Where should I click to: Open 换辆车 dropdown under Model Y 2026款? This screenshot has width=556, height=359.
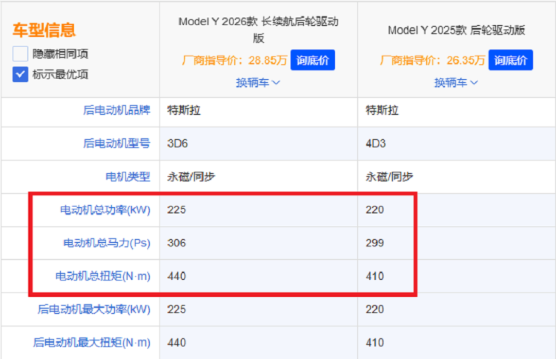pyautogui.click(x=258, y=83)
